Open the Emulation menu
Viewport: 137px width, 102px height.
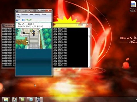[x=25, y=14]
